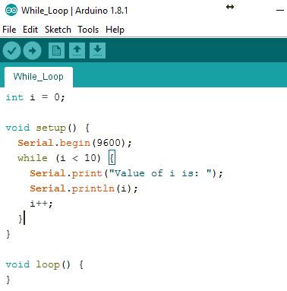
Task: Upload sketch with the arrow button
Action: tap(32, 50)
